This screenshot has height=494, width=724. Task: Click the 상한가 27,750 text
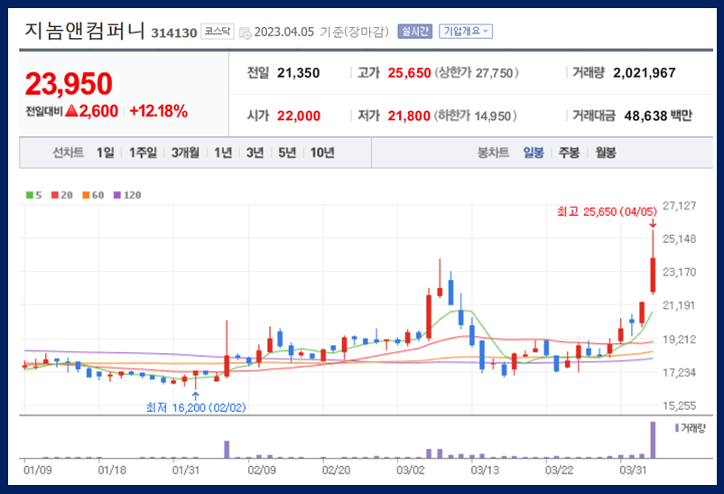click(476, 72)
